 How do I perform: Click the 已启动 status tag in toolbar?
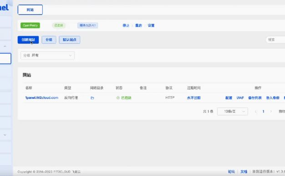pyautogui.click(x=59, y=25)
